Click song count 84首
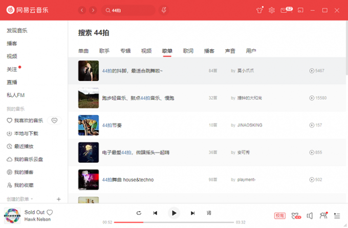Screen dimensions: 348x228 coord(213,71)
